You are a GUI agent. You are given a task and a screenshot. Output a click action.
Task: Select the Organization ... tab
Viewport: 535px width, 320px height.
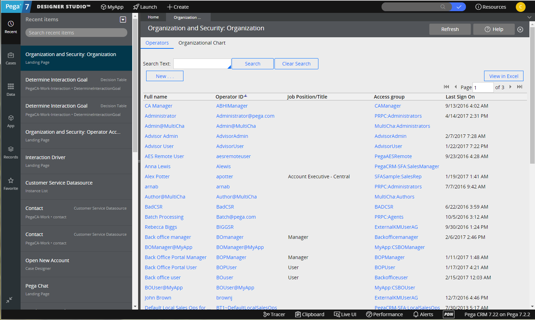[x=188, y=17]
